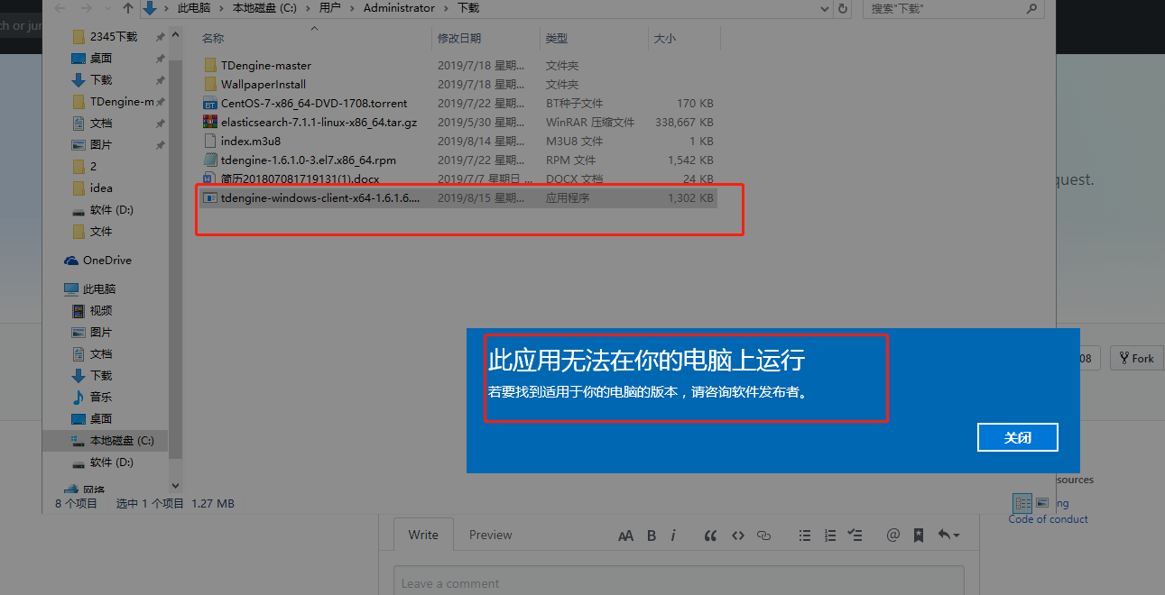
Task: Click the torrent file icon for CentOS
Action: pyautogui.click(x=210, y=103)
